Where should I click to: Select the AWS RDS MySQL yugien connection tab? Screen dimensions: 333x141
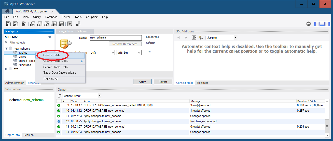pyautogui.click(x=32, y=11)
